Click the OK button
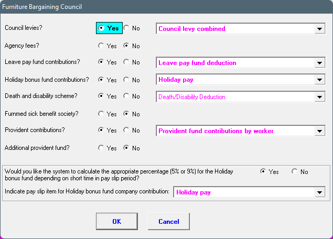Screen dimensions: 333x239 coord(117,221)
